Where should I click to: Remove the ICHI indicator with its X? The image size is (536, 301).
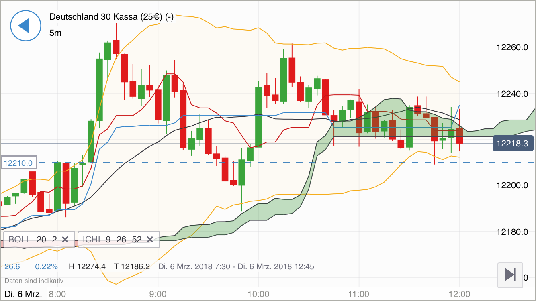click(x=150, y=240)
